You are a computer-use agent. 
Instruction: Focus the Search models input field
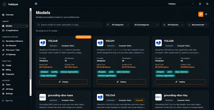click(x=69, y=25)
